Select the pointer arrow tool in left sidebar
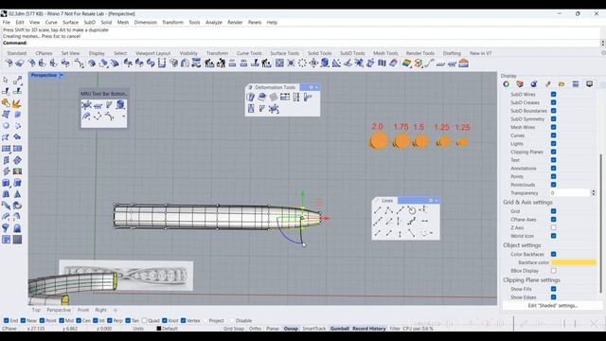 [x=6, y=80]
